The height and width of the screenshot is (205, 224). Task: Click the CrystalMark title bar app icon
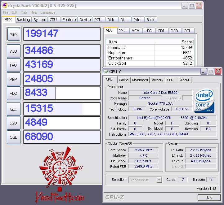pyautogui.click(x=5, y=6)
